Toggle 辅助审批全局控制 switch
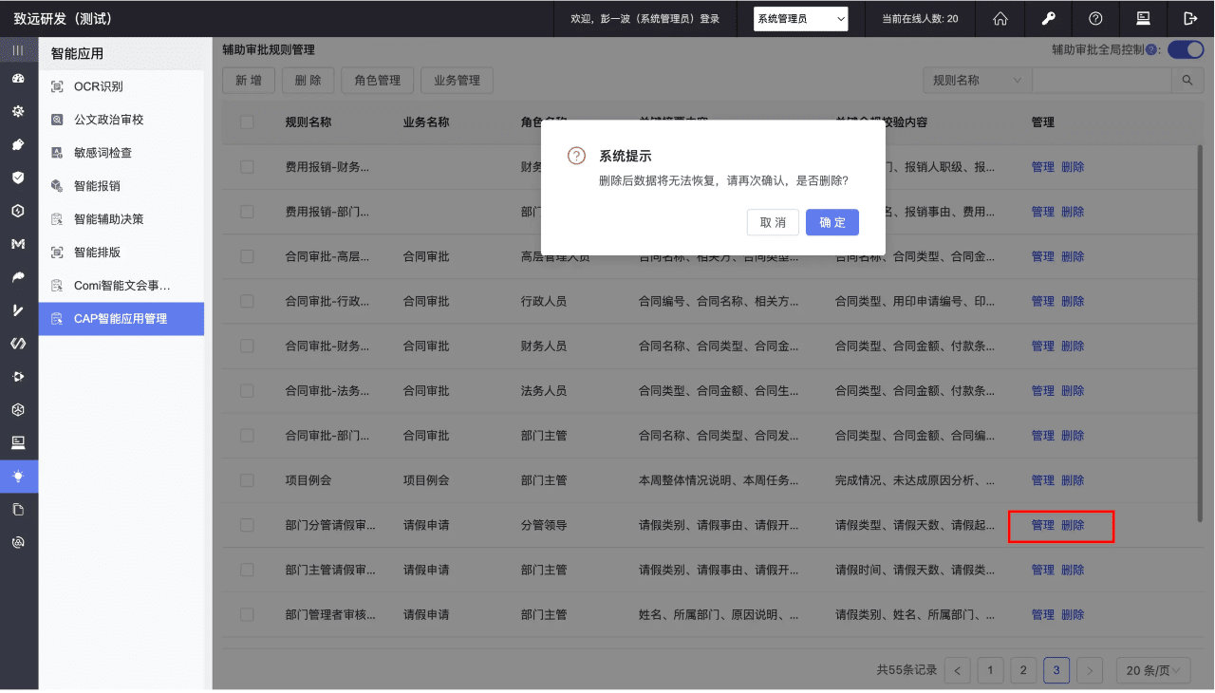Screen dimensions: 1215x693 click(x=1185, y=49)
